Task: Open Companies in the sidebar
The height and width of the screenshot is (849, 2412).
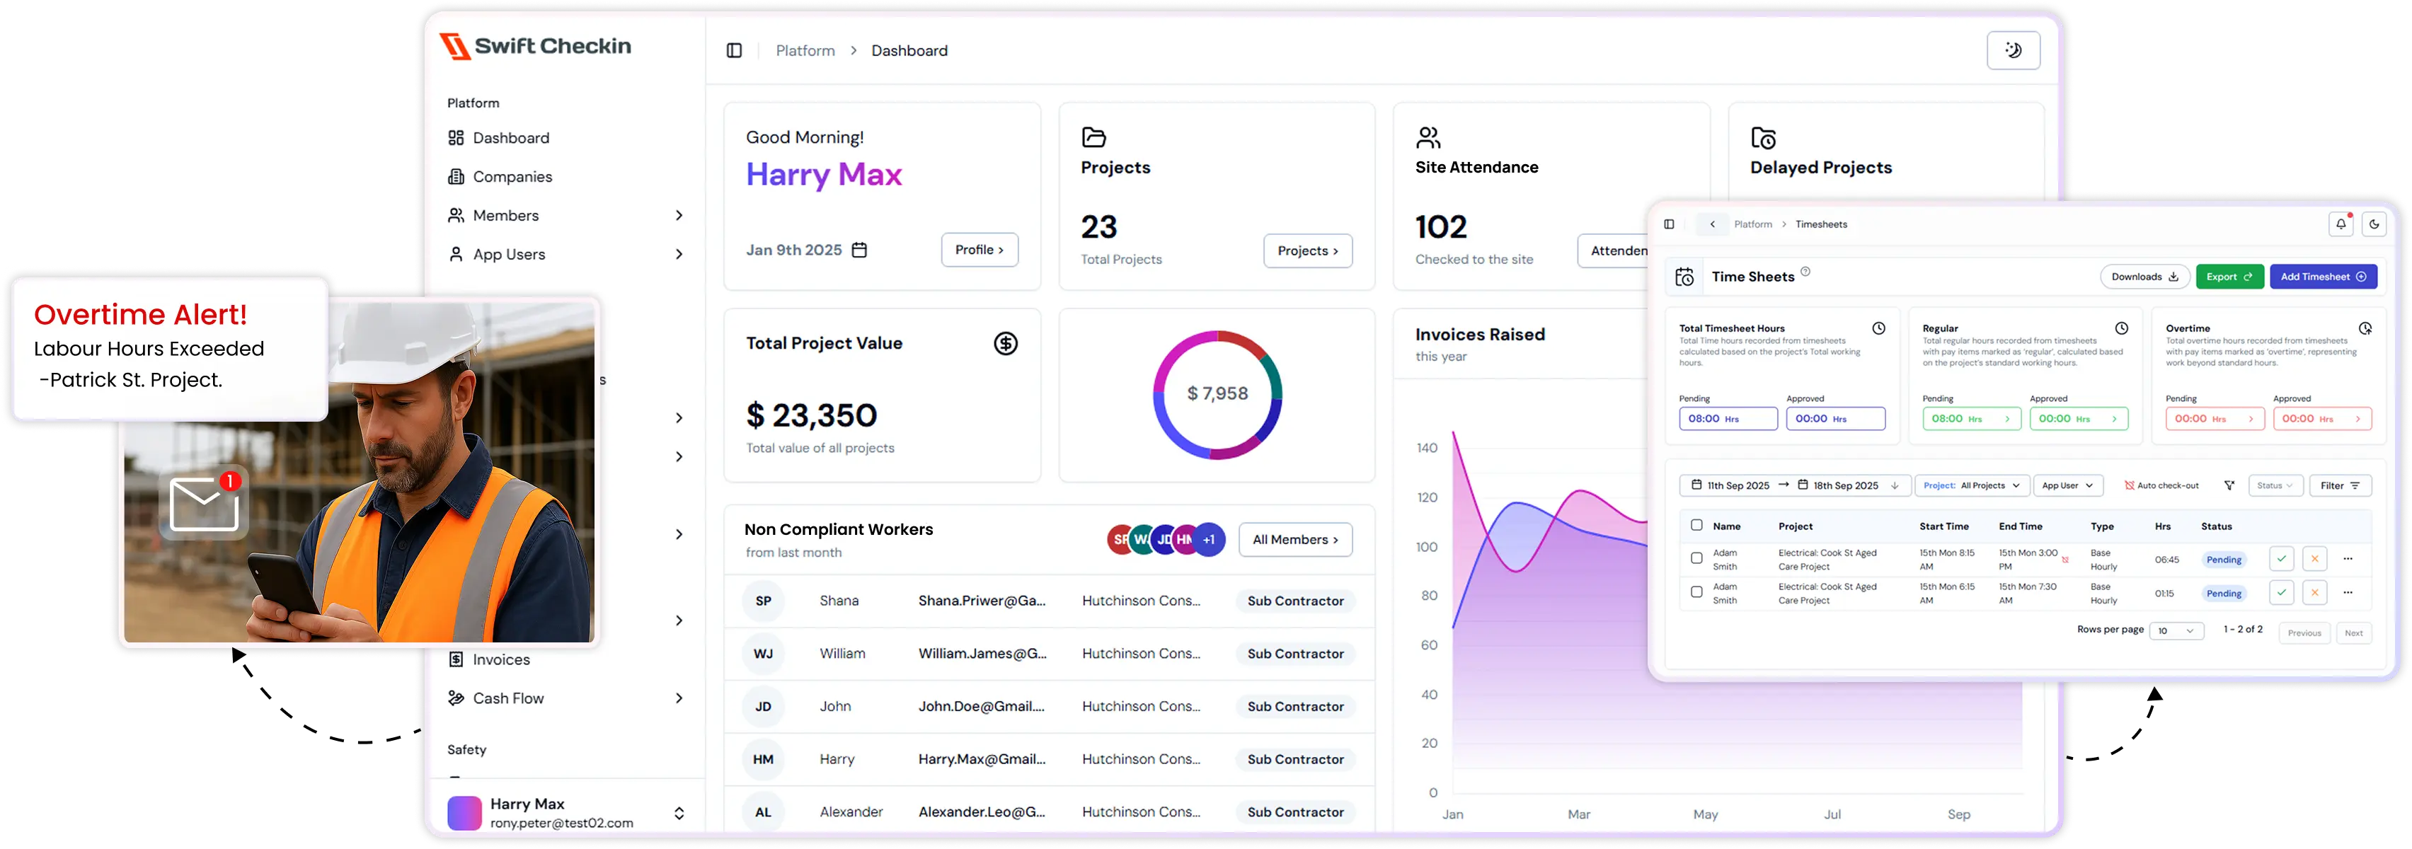Action: click(512, 177)
